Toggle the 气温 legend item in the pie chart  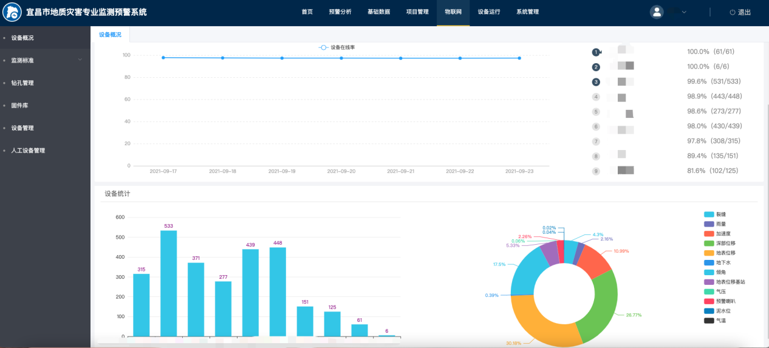point(709,320)
